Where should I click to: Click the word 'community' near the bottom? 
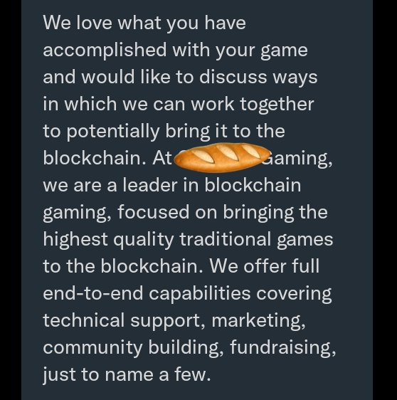(x=92, y=349)
